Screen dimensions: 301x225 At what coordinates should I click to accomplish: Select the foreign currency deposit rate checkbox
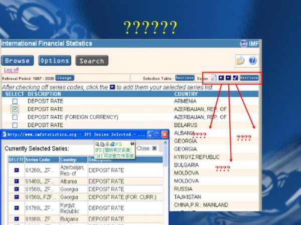click(x=15, y=117)
